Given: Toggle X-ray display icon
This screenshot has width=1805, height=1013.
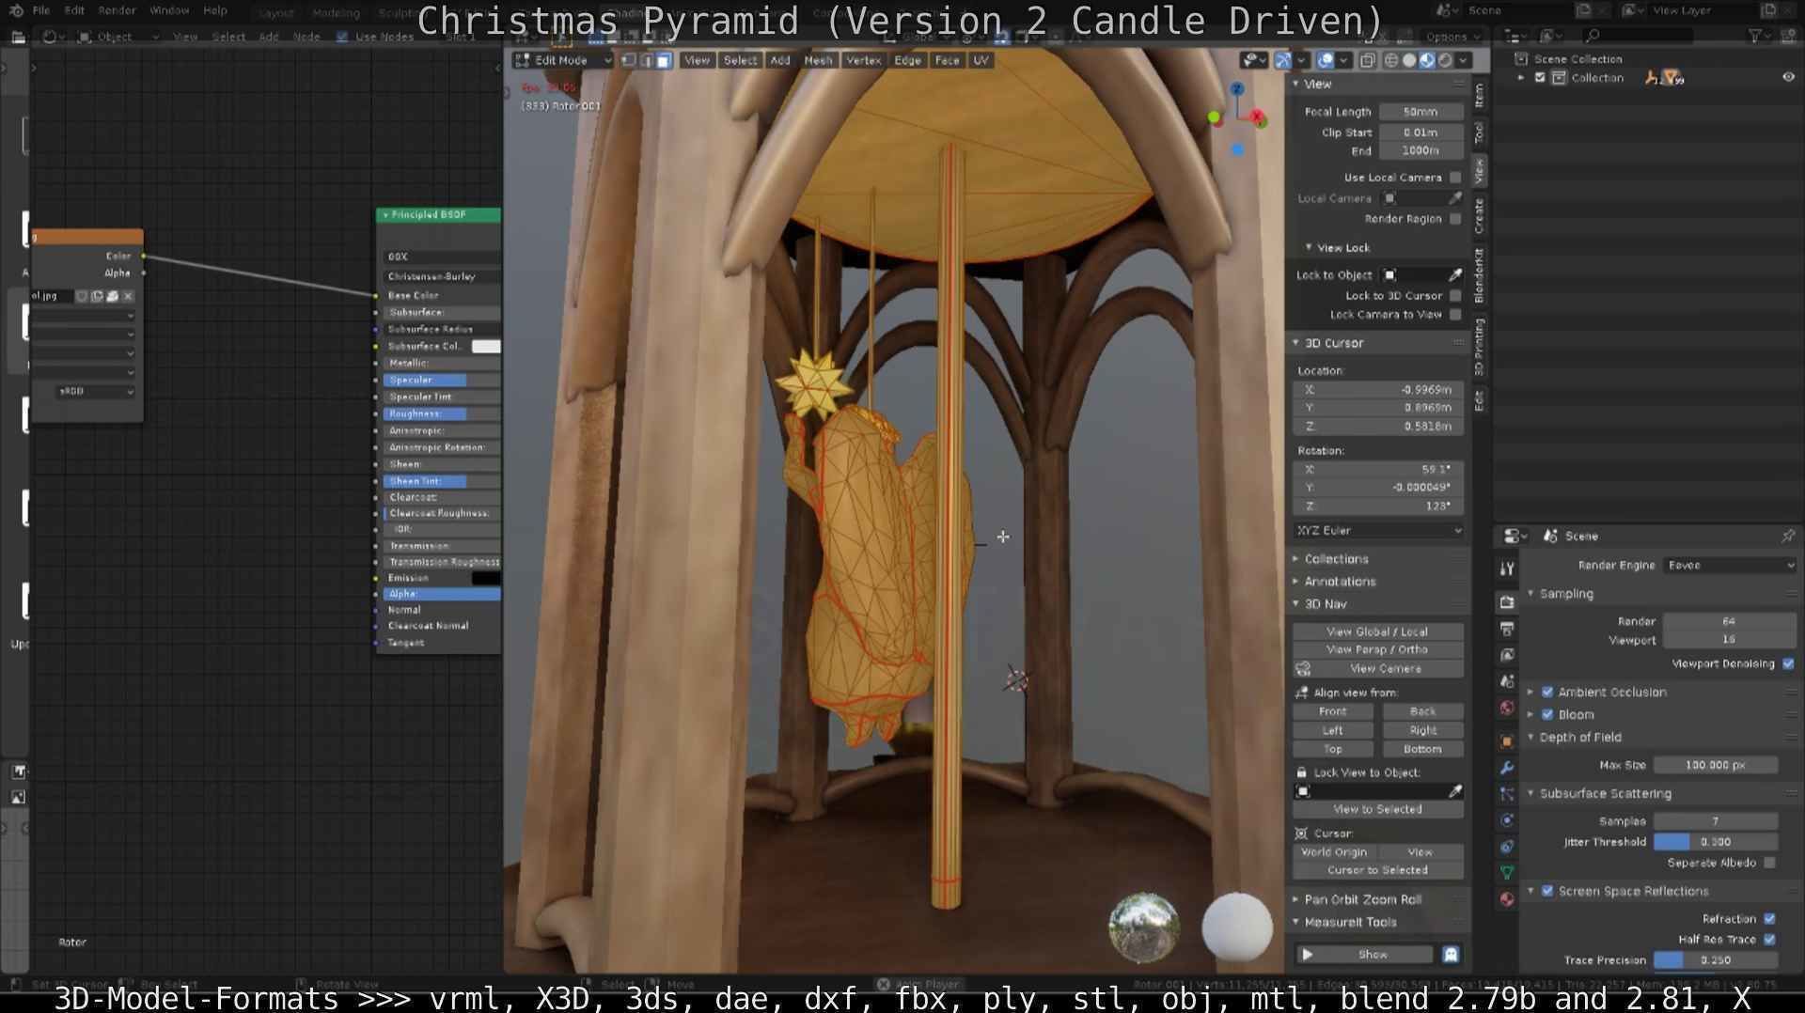Looking at the screenshot, I should (1368, 60).
